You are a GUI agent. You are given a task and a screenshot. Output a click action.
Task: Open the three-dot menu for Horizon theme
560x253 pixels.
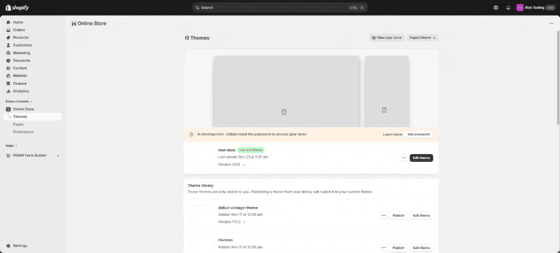tap(383, 247)
